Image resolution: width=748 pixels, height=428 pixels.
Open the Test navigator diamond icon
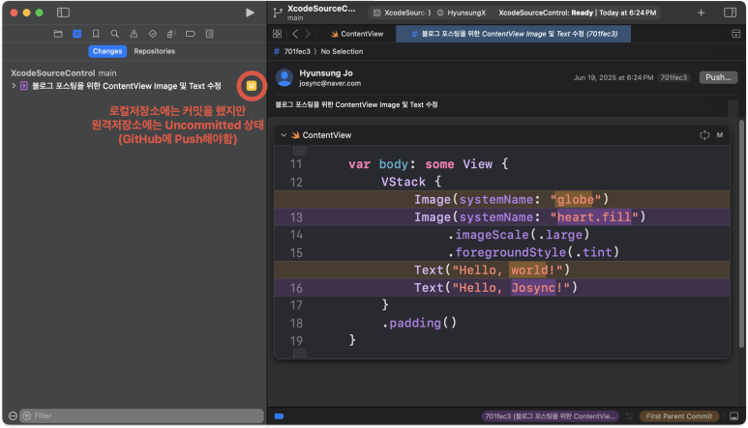153,34
